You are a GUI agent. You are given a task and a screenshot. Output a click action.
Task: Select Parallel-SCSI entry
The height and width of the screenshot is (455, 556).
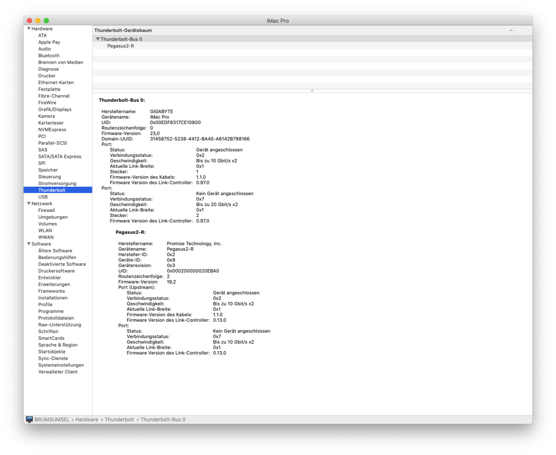tap(53, 143)
